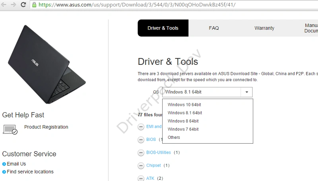The height and width of the screenshot is (181, 318).
Task: Click the Get Help Fast heading
Action: coord(23,115)
